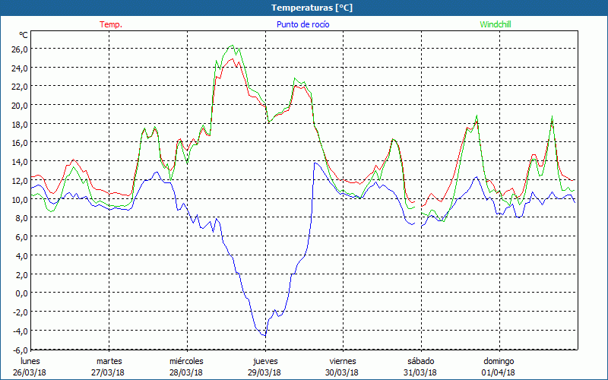Click the 0,0 value on the vertical axis
Viewport: 608px width, 380px height.
click(21, 293)
